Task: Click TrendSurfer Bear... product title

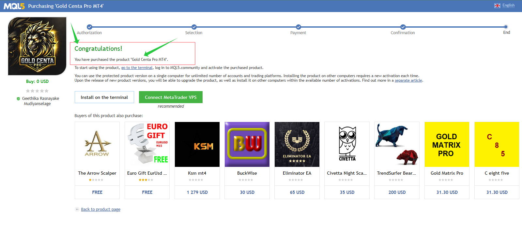Action: (x=397, y=173)
